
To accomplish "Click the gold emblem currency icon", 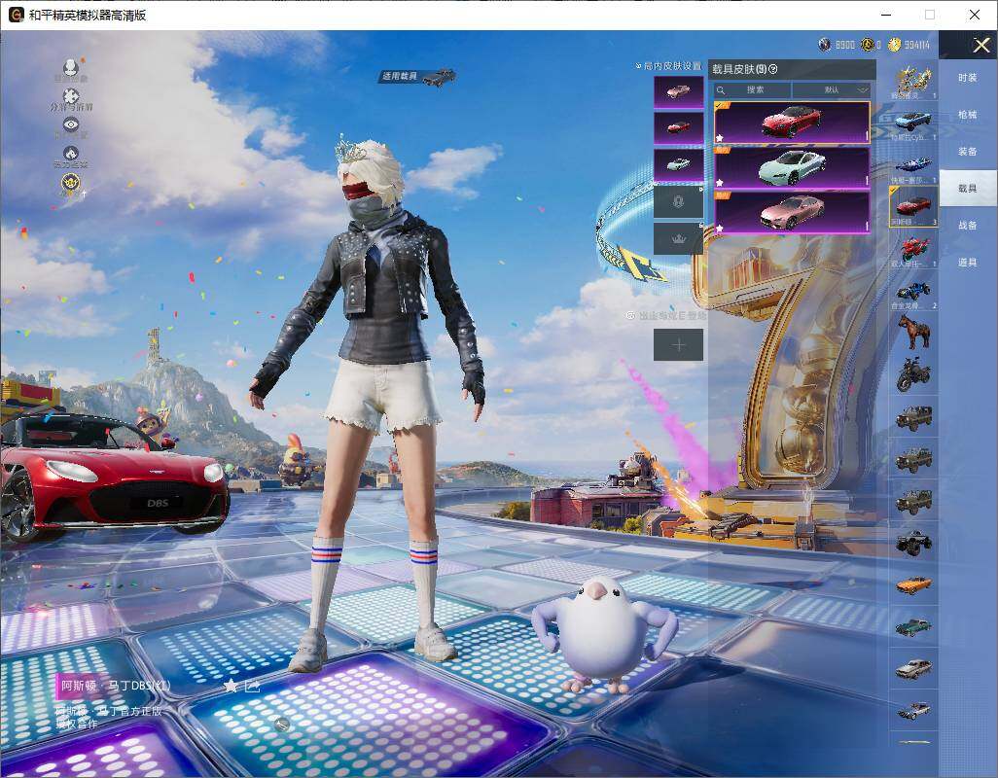I will pyautogui.click(x=867, y=45).
